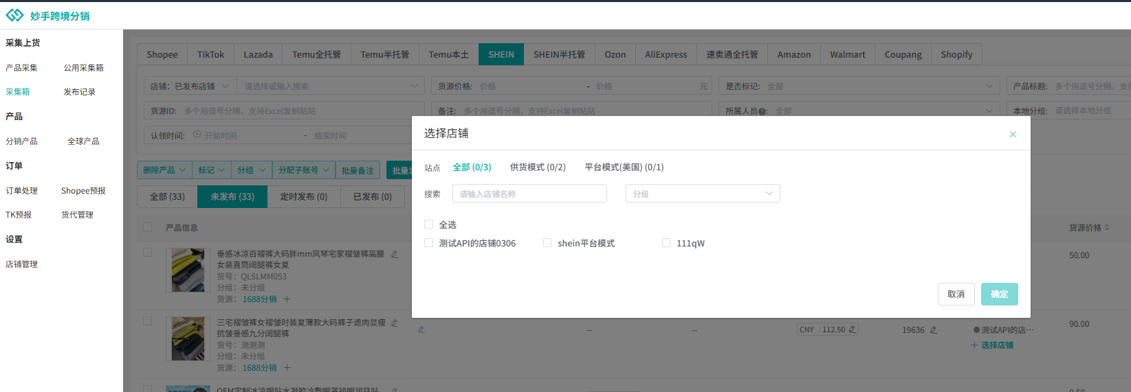
Task: Click the sort arrows on 货源价格 column
Action: [1107, 227]
